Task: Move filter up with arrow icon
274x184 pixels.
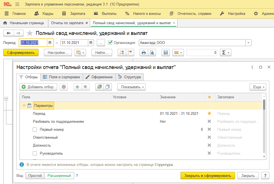Action: tap(78, 87)
